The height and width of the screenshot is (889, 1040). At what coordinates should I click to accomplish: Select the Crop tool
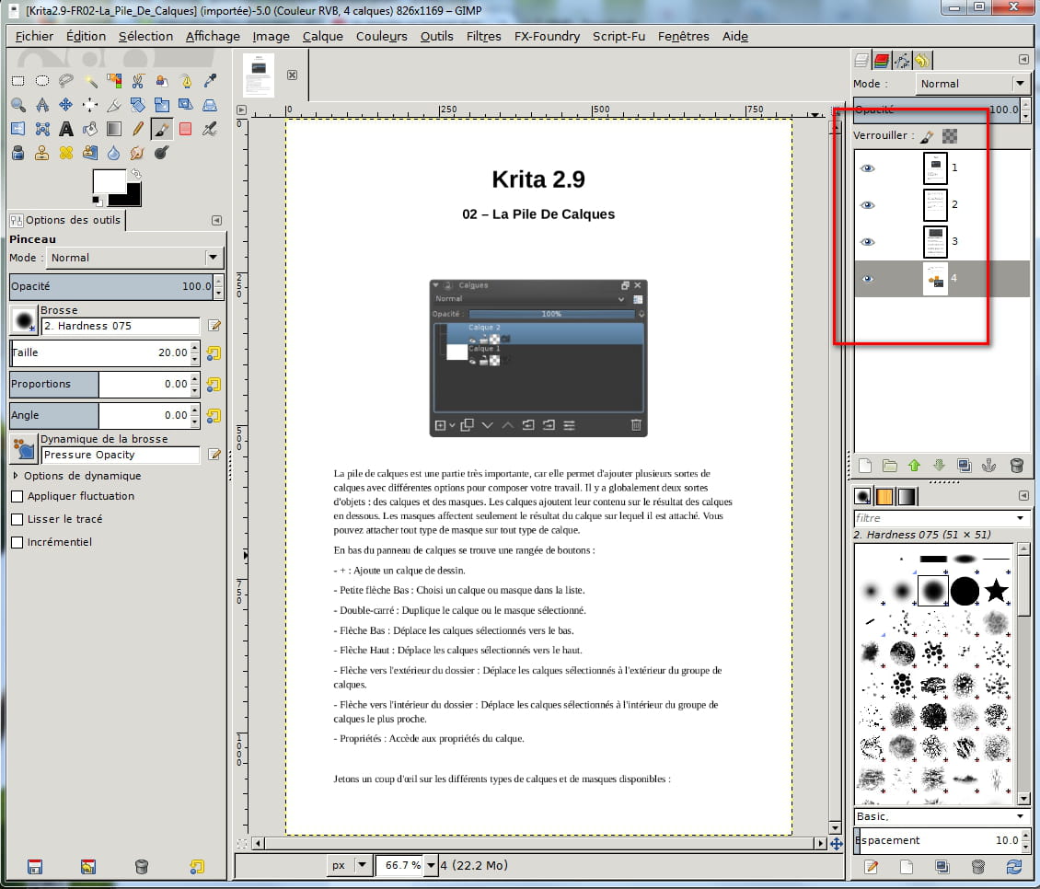(114, 105)
